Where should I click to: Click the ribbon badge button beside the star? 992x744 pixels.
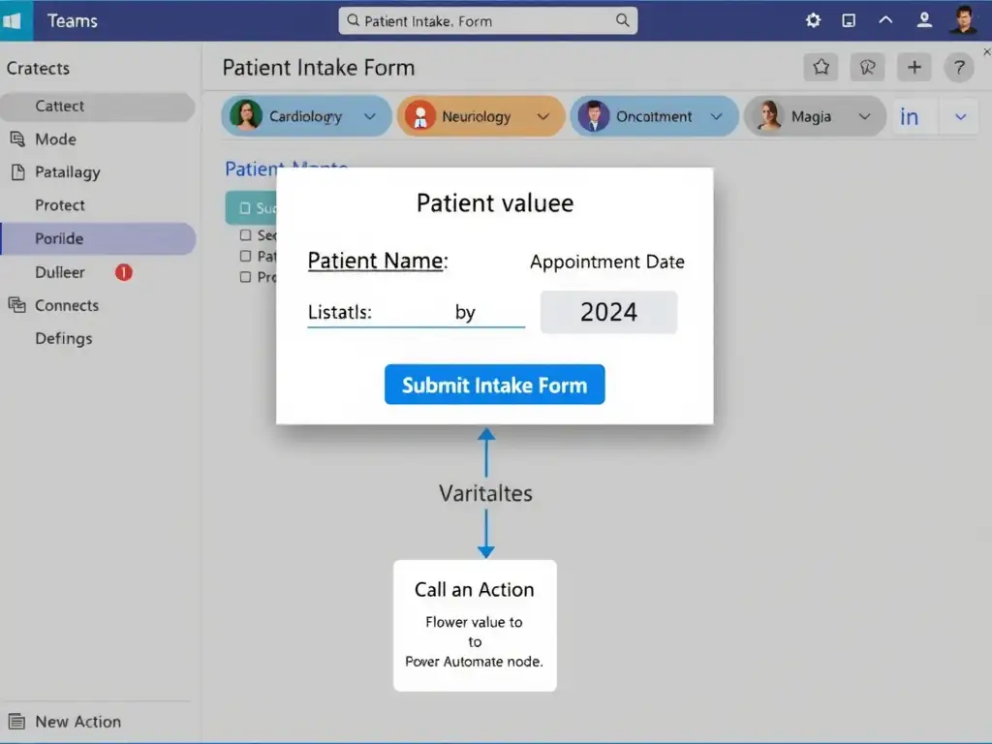click(x=867, y=67)
